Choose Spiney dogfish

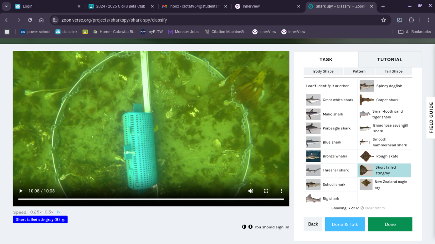pyautogui.click(x=384, y=86)
